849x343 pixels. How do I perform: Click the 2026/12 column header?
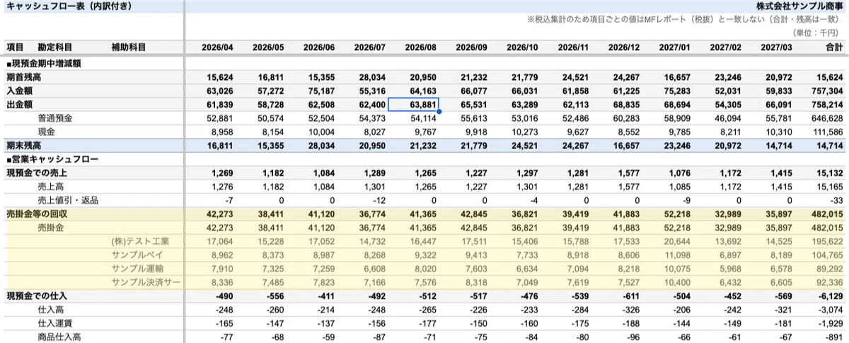625,47
